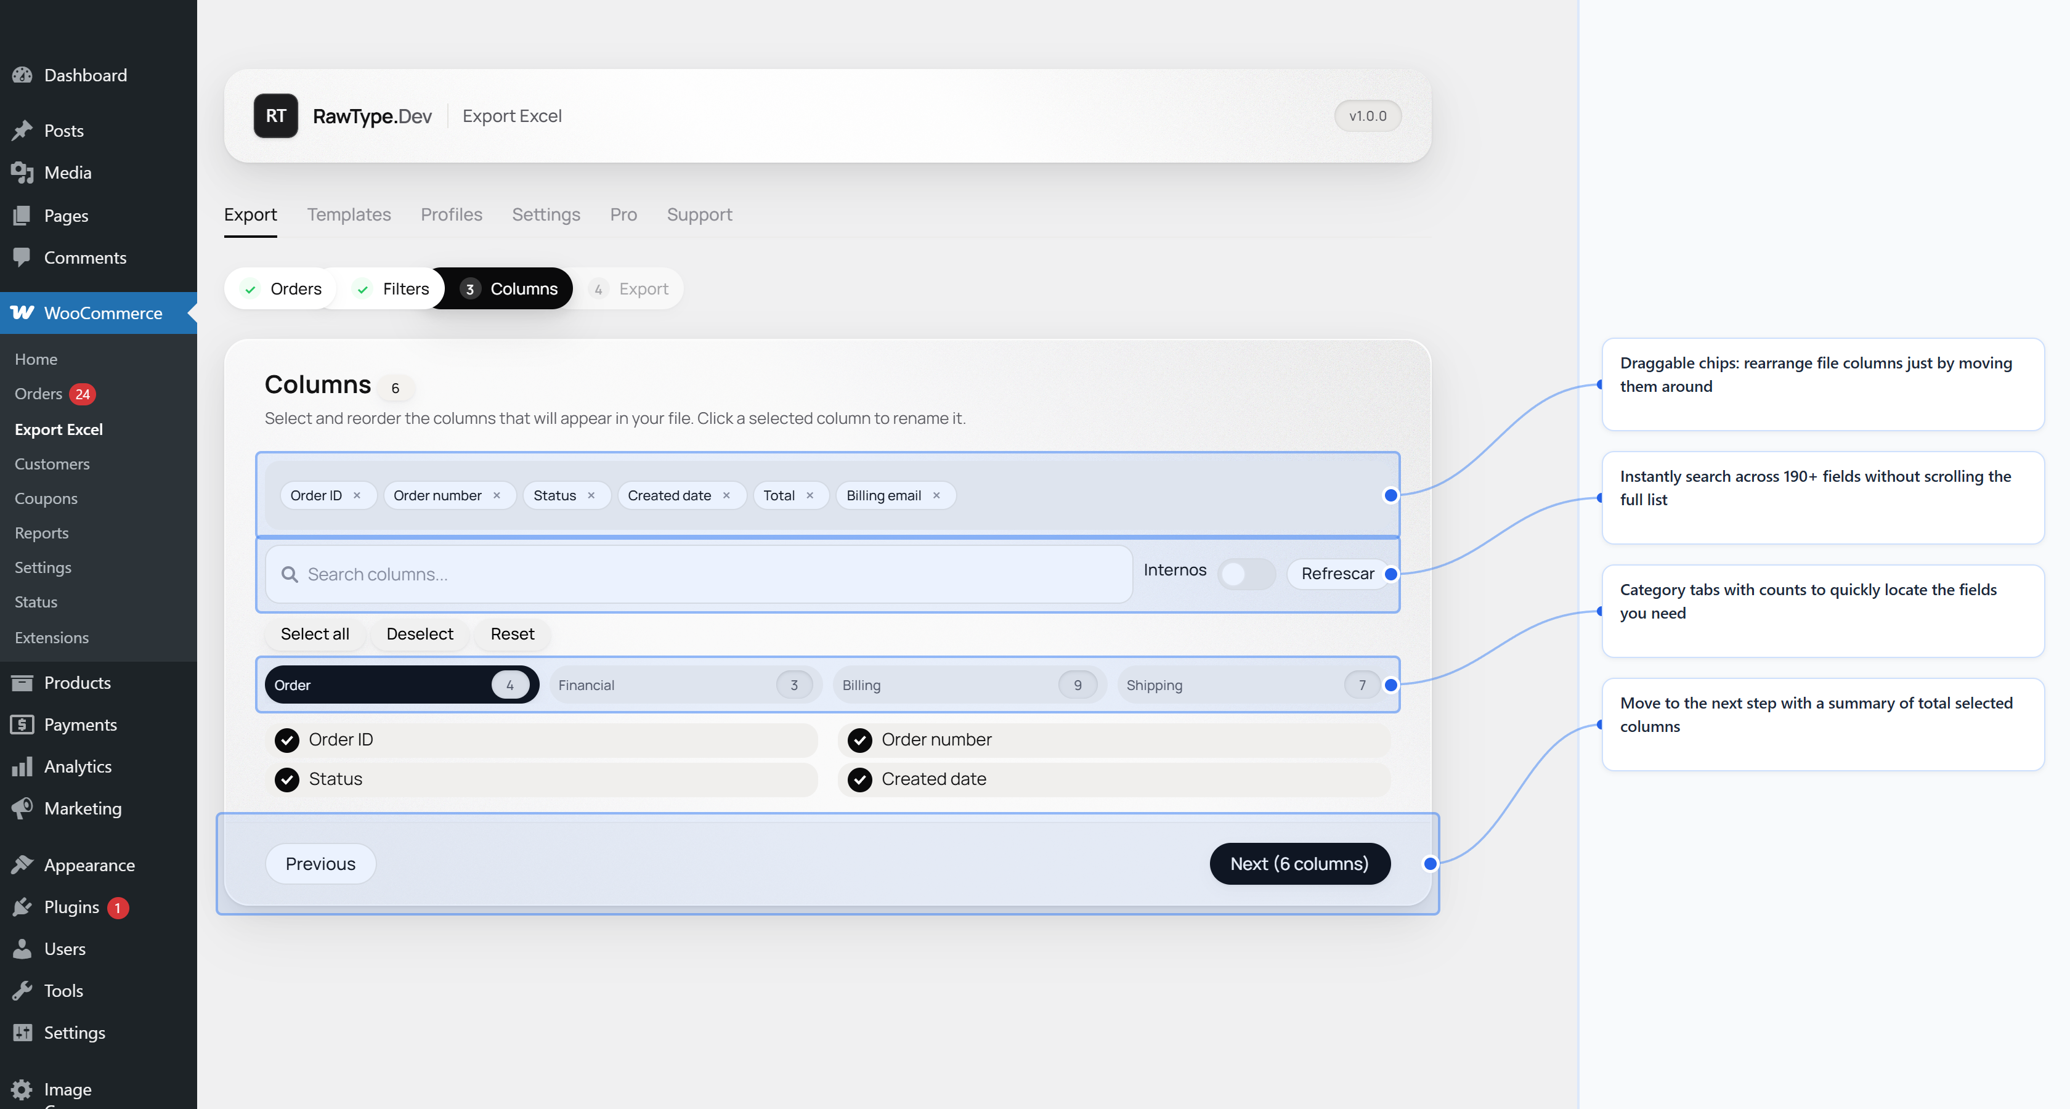This screenshot has width=2070, height=1109.
Task: Click the Reset button
Action: (513, 634)
